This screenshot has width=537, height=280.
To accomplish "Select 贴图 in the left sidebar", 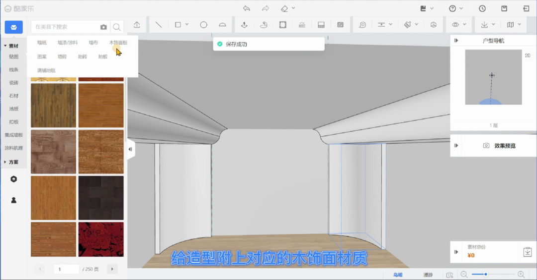I will [x=14, y=56].
